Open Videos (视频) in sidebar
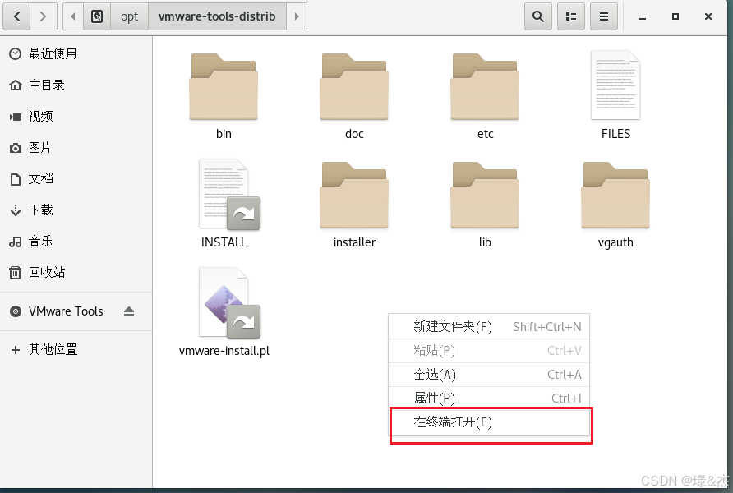 pyautogui.click(x=76, y=117)
